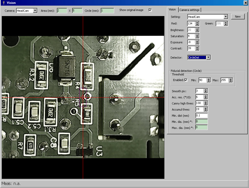Viewport: 249px width, 188px height.
Task: Click the Threshold Max value field
Action: point(225,80)
